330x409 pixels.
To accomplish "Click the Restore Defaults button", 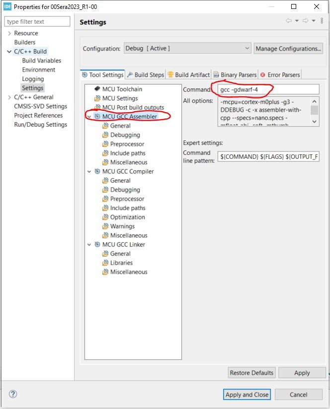I will tap(251, 372).
